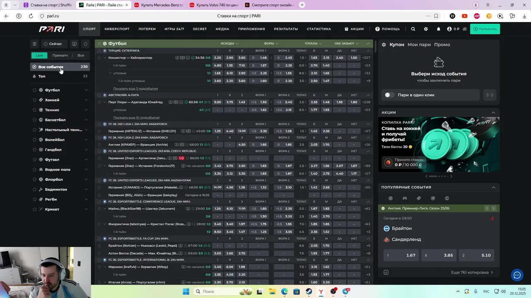531x298 pixels.
Task: Open Результаты menu item
Action: coord(286,29)
